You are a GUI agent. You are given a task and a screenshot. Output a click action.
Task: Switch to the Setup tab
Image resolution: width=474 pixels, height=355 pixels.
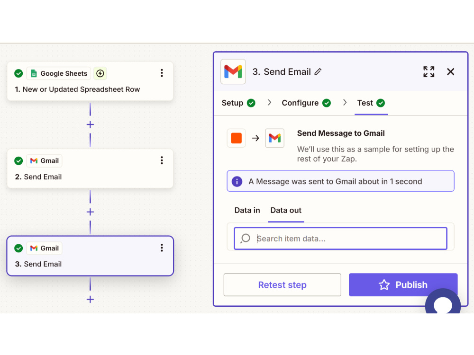tap(238, 103)
